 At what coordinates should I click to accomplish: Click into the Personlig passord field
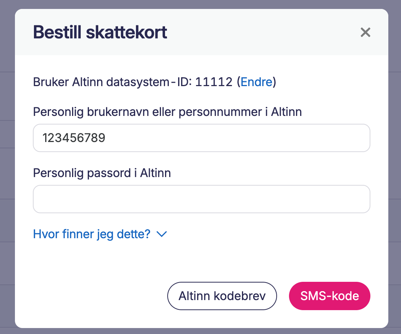tap(202, 199)
